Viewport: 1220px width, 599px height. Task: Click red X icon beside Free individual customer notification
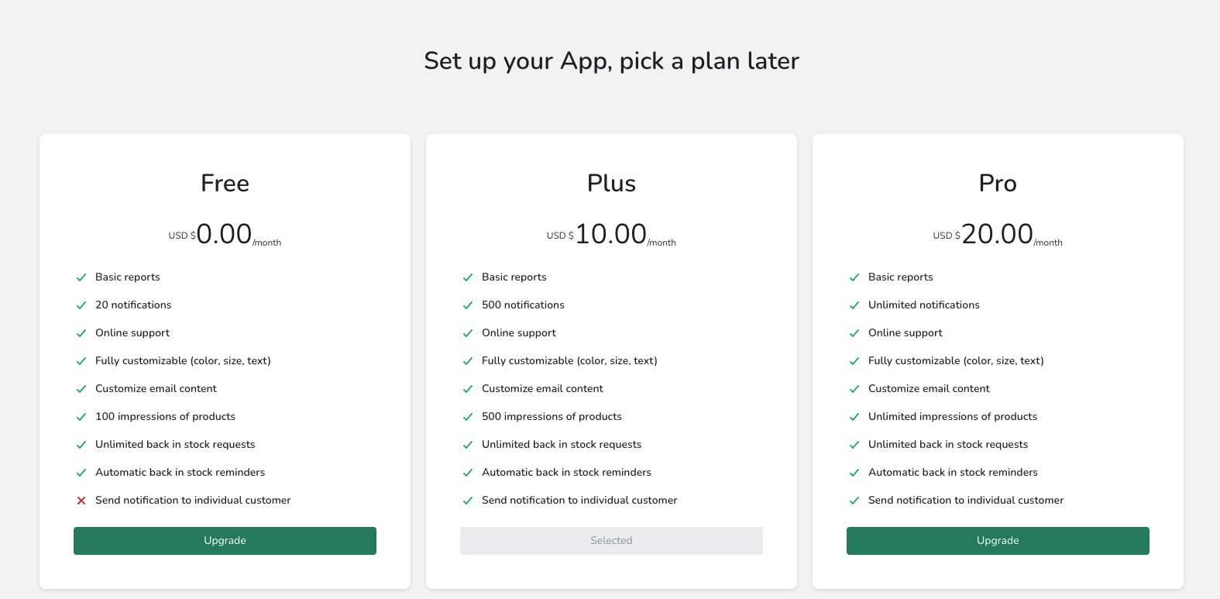point(81,501)
